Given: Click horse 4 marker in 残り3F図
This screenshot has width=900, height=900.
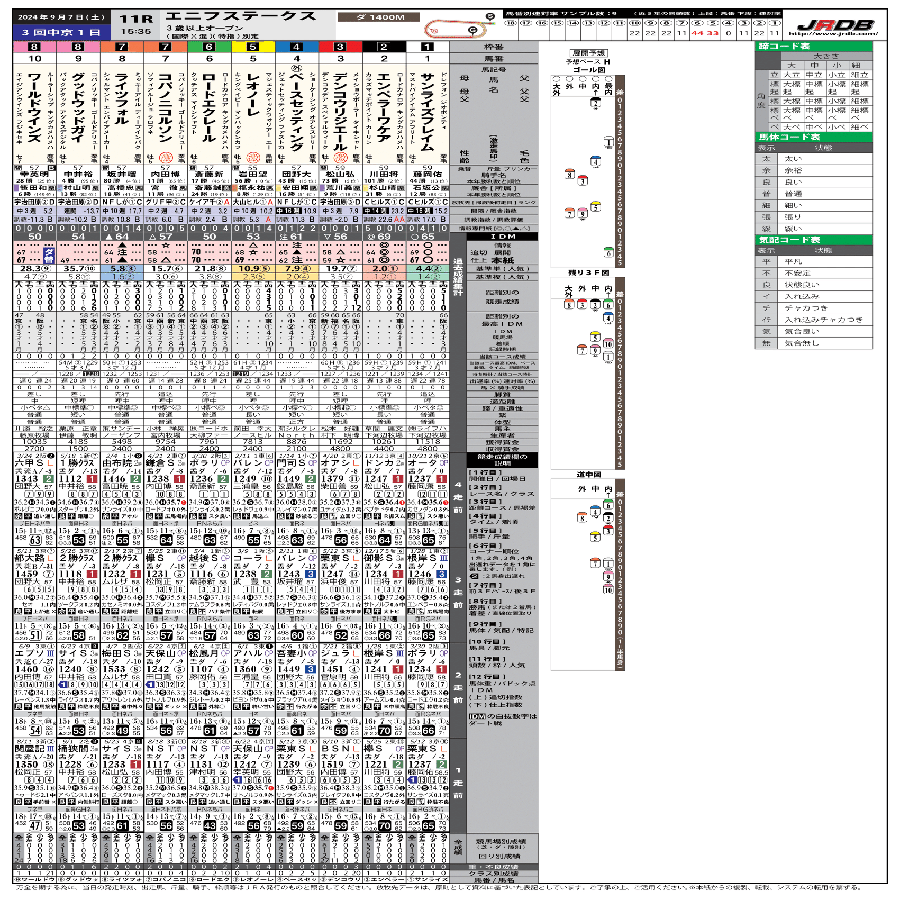Looking at the screenshot, I should pos(608,317).
